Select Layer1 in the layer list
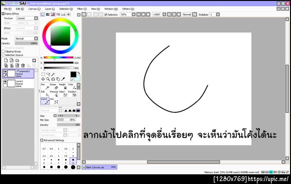291x184 pixels. tap(18, 84)
